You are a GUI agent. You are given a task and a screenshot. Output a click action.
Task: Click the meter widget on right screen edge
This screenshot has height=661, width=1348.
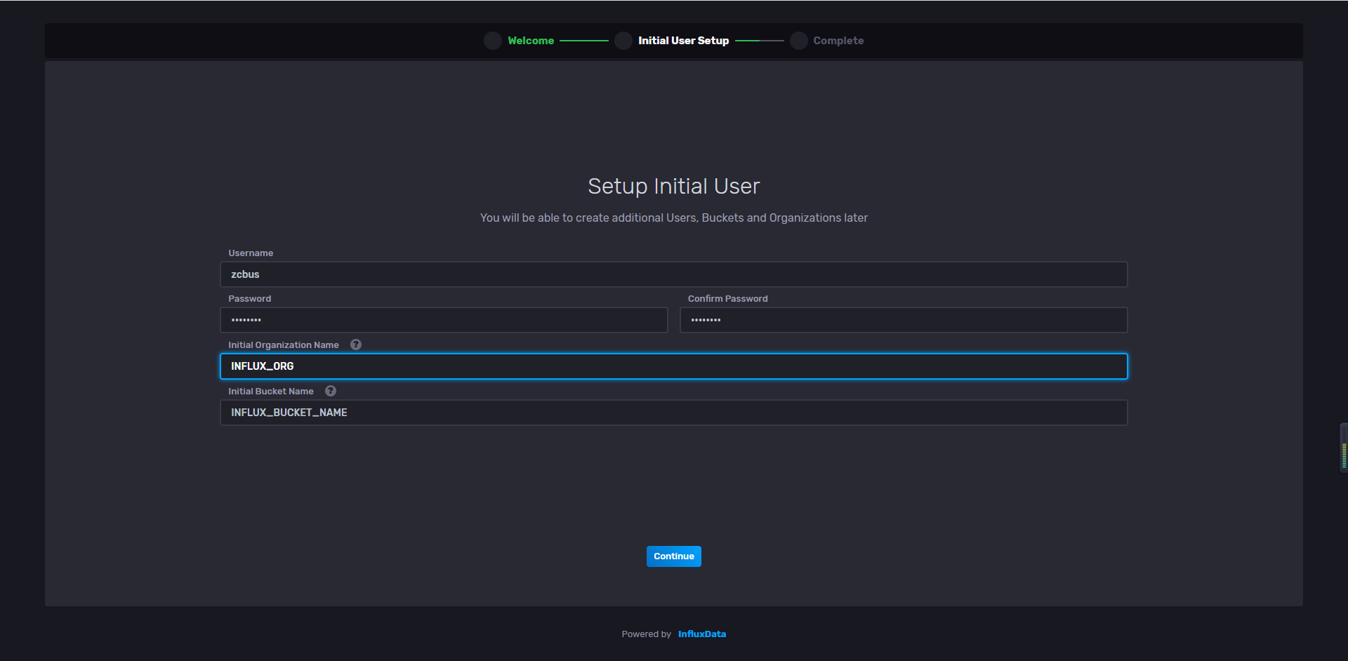pos(1344,449)
